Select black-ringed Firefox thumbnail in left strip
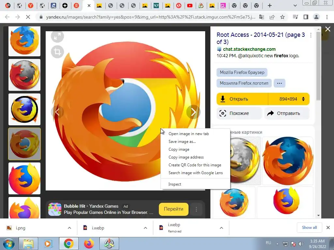The width and height of the screenshot is (334, 250). (x=24, y=109)
